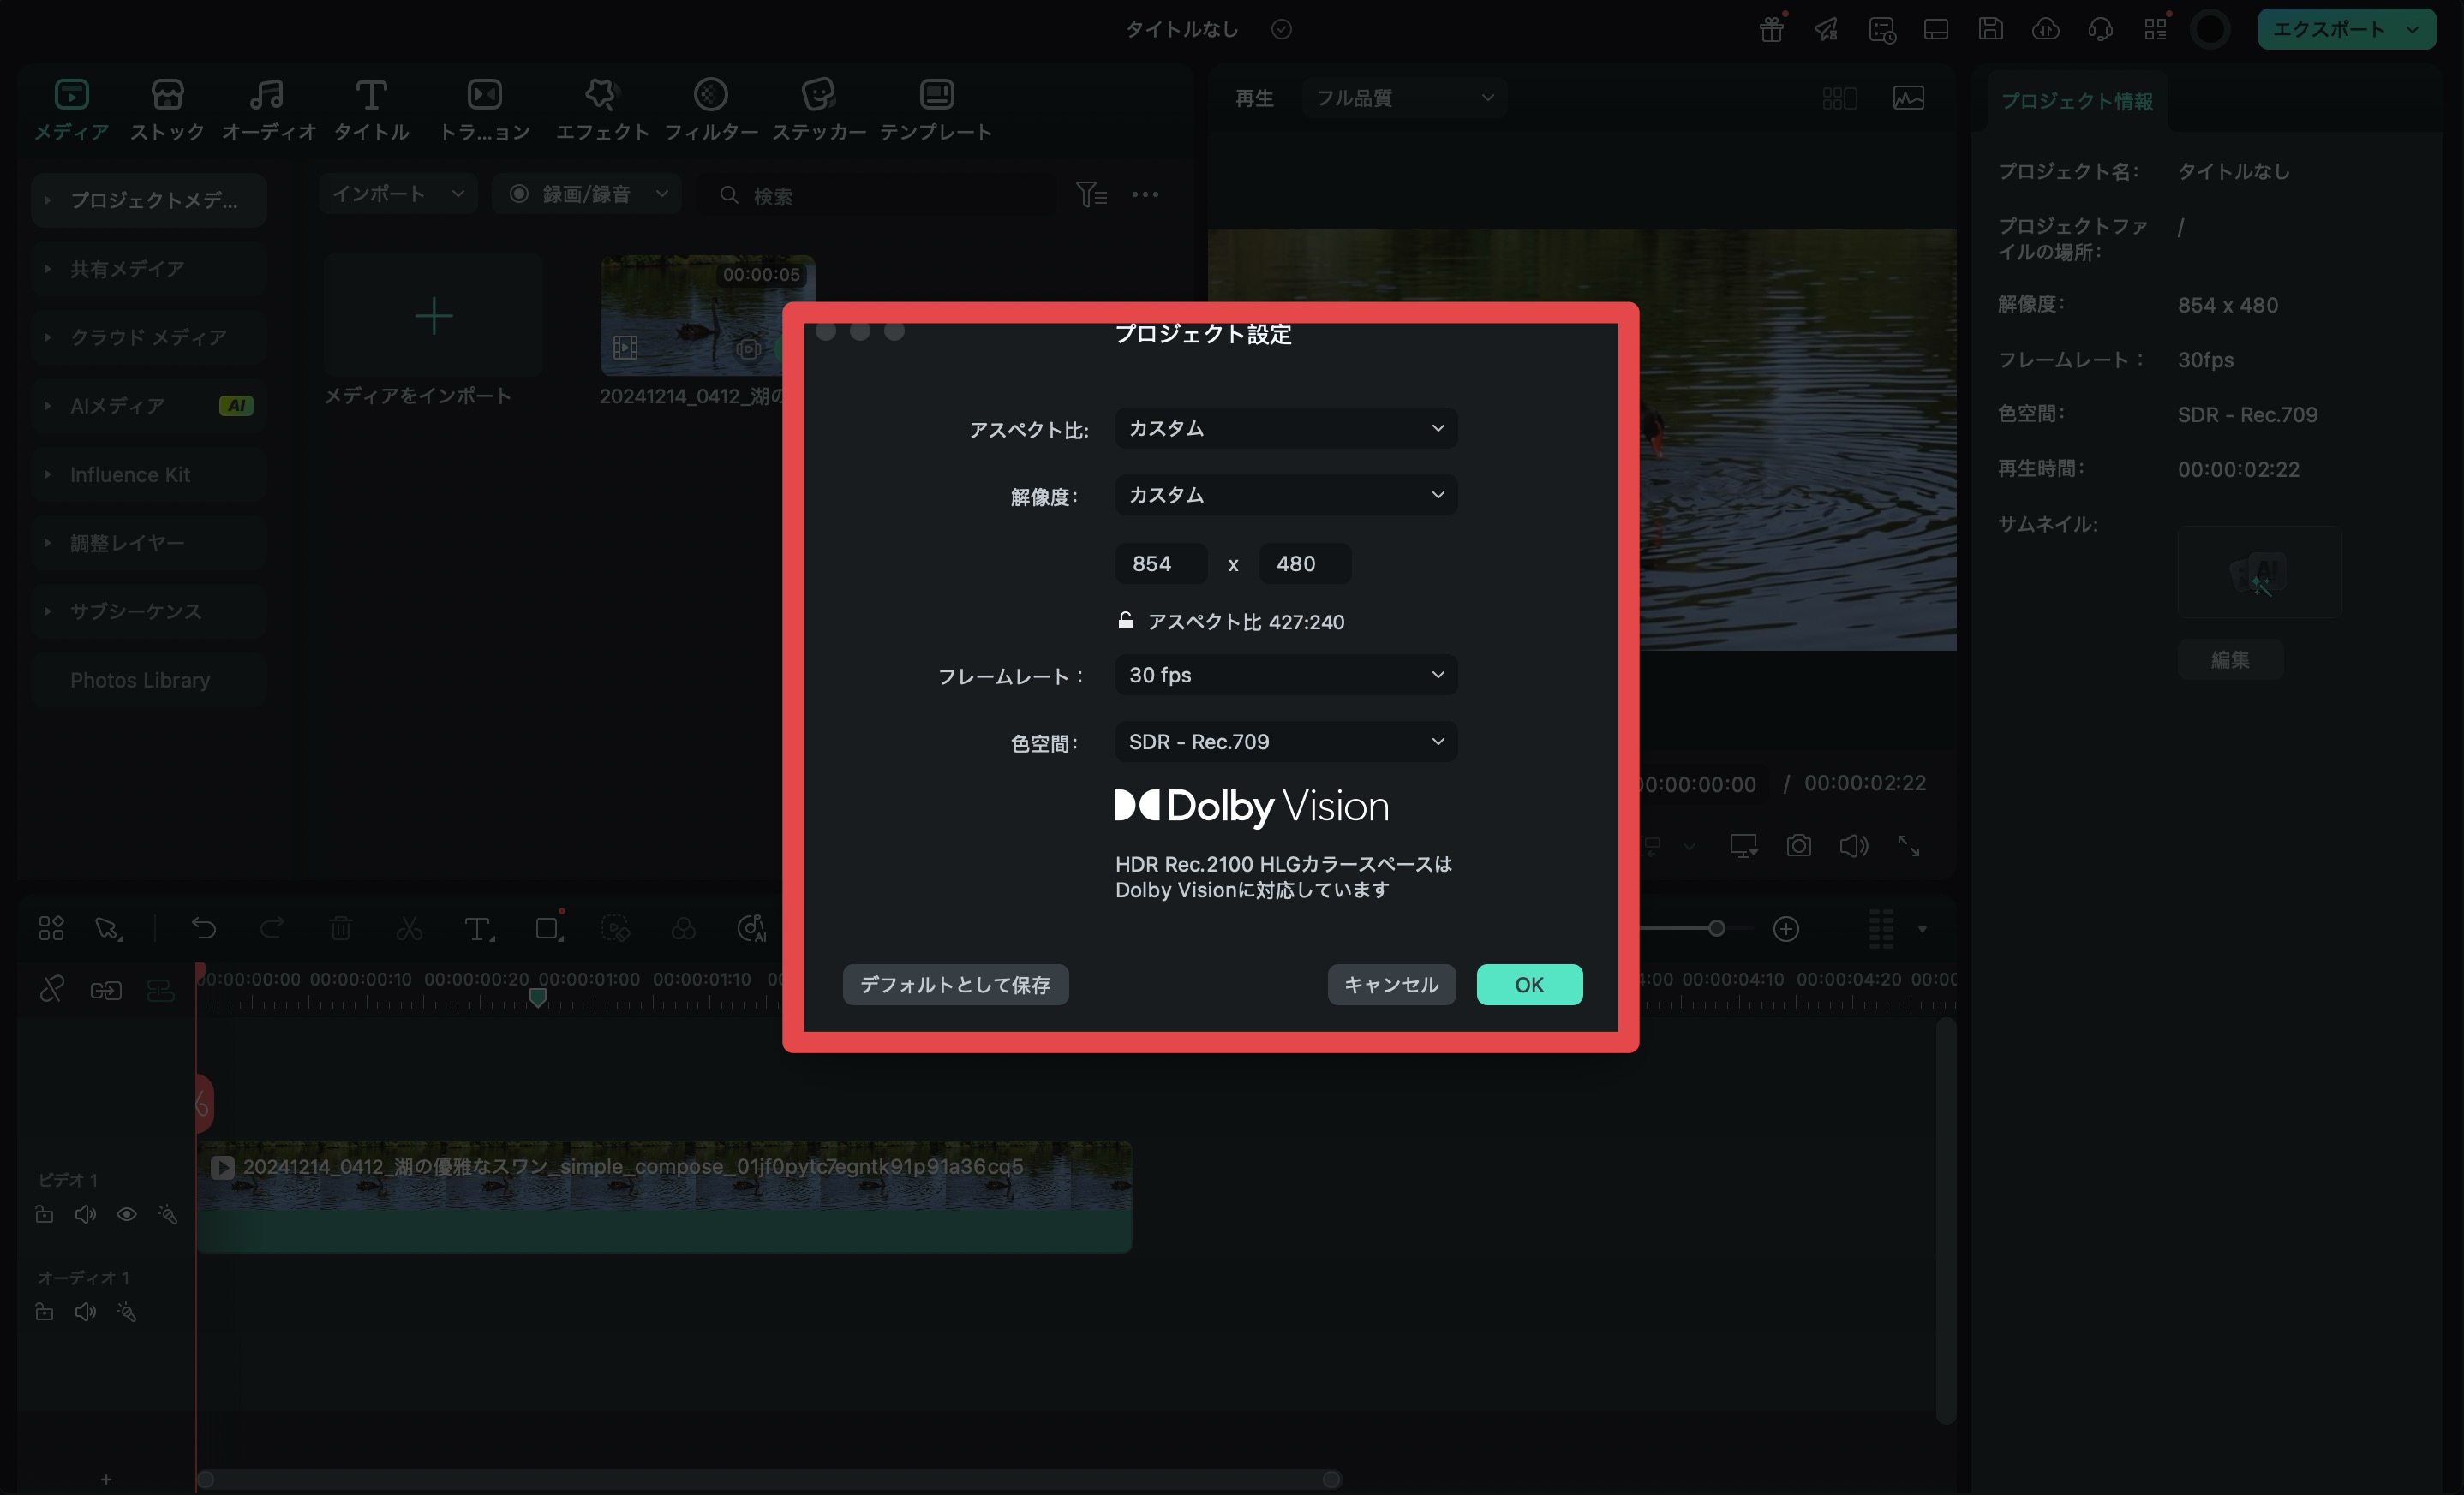Image resolution: width=2464 pixels, height=1495 pixels.
Task: Lock the Audio 1 track
Action: pyautogui.click(x=44, y=1312)
